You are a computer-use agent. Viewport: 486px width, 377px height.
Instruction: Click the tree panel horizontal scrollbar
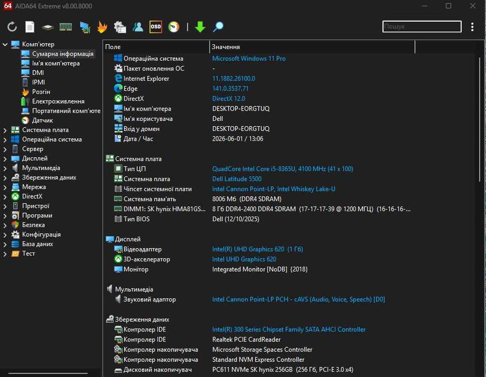pos(48,373)
